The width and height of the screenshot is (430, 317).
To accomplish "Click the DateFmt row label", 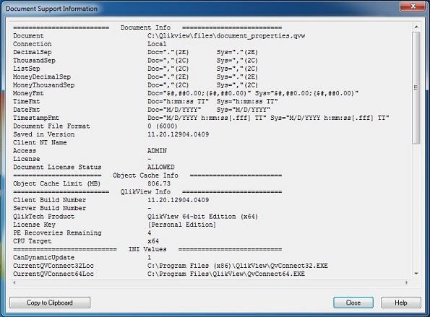I will coord(27,110).
